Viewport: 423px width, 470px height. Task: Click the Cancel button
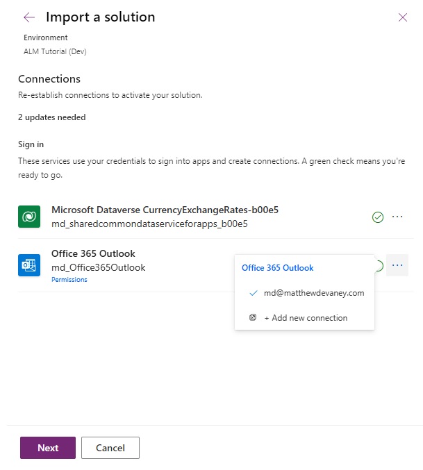click(x=110, y=448)
